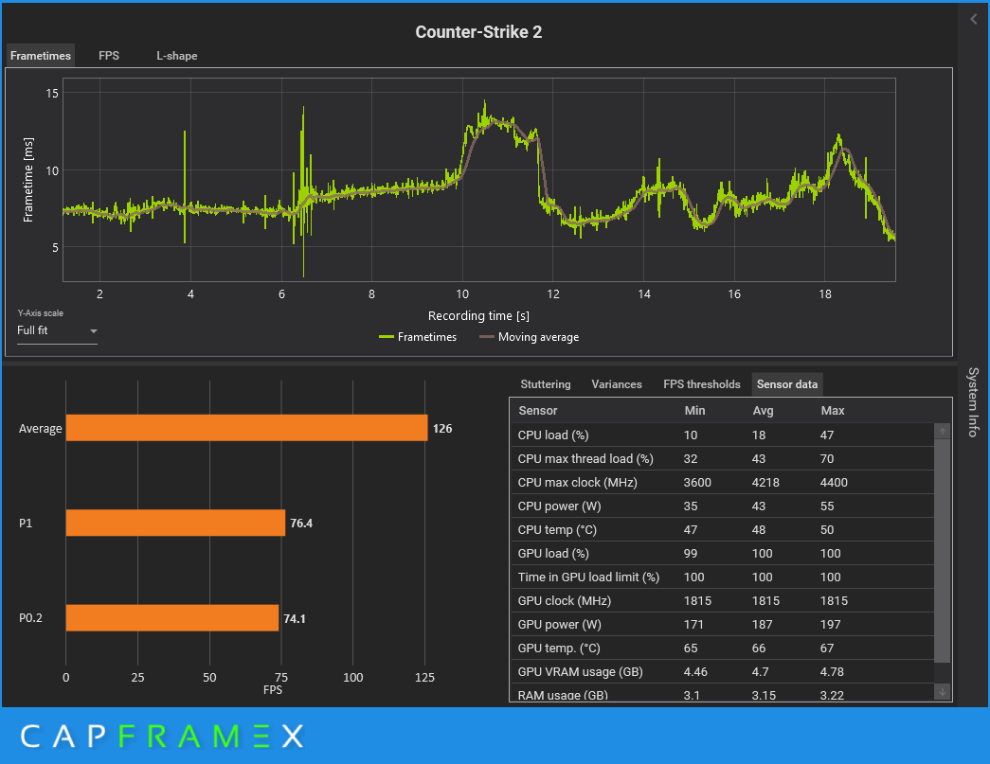Click the Average FPS orange bar
This screenshot has height=764, width=990.
[x=247, y=428]
